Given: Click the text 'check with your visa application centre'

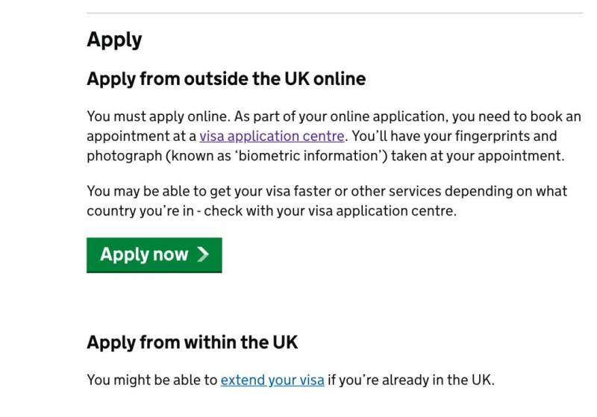Looking at the screenshot, I should [329, 210].
